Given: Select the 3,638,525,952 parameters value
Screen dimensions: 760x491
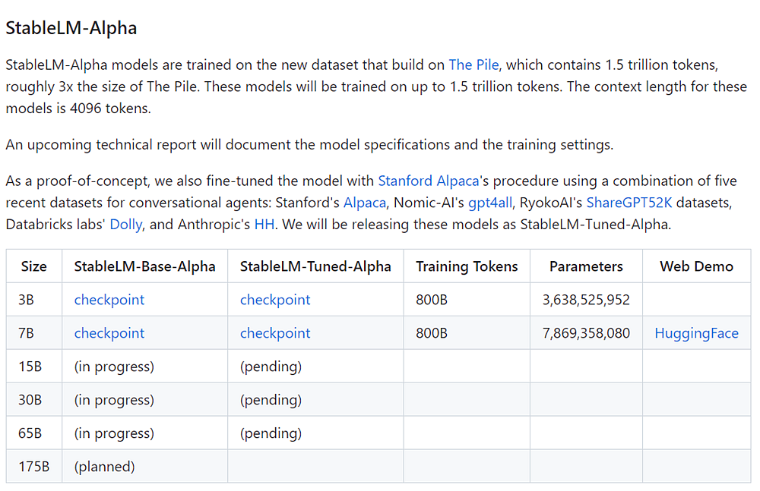Looking at the screenshot, I should 586,300.
